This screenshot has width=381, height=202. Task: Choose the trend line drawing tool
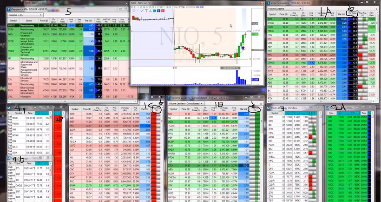click(x=142, y=11)
